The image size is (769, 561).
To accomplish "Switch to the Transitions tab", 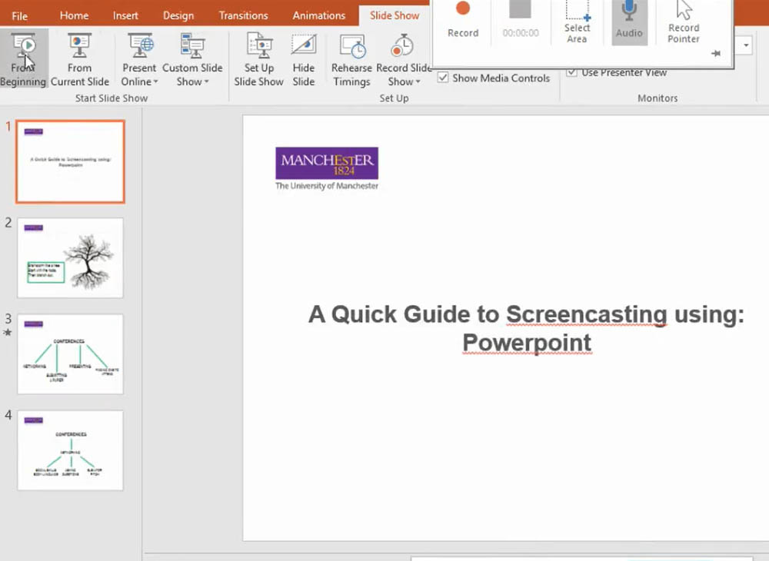I will (x=243, y=15).
